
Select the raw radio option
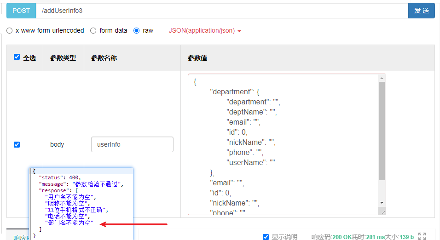[x=136, y=31]
